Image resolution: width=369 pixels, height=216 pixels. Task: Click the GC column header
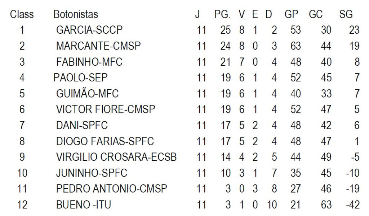(x=316, y=14)
